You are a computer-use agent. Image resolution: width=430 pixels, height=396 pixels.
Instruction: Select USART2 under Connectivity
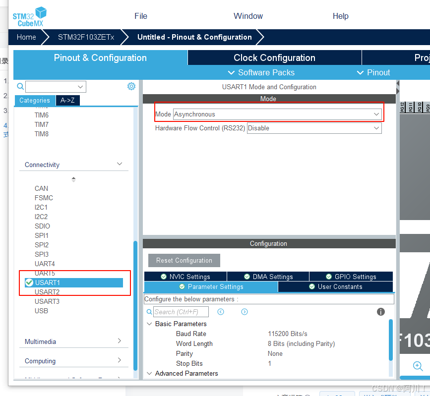point(47,292)
